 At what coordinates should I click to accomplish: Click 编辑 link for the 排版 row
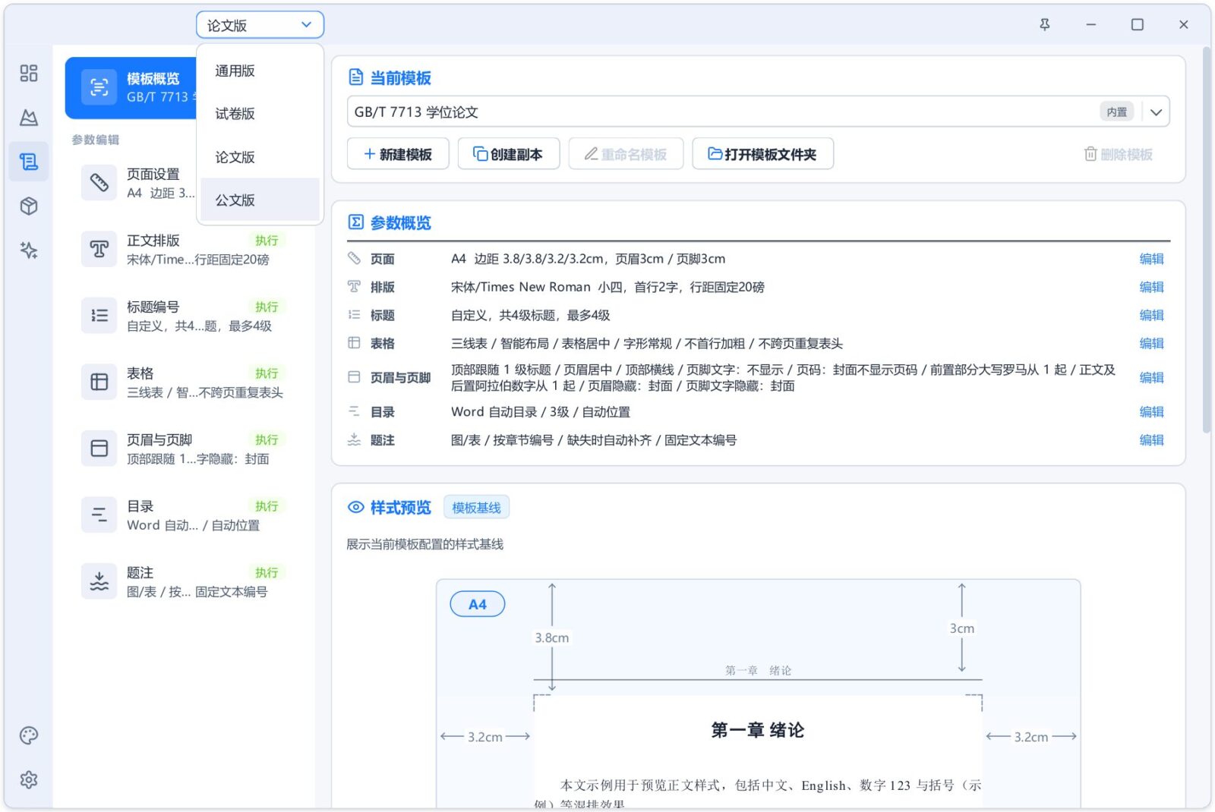1151,287
